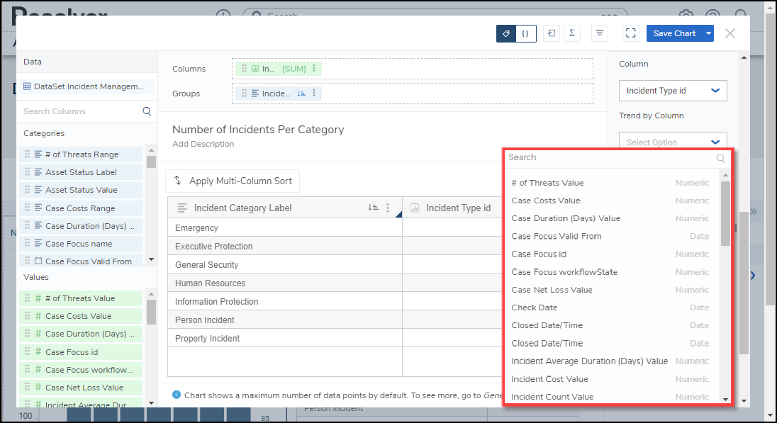Click the filter lines icon in toolbar
This screenshot has height=423, width=777.
click(x=600, y=33)
